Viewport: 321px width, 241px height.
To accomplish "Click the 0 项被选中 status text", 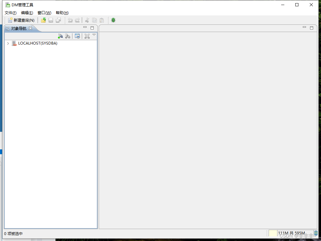I will [x=13, y=233].
